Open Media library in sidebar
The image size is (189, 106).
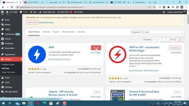pyautogui.click(x=7, y=24)
